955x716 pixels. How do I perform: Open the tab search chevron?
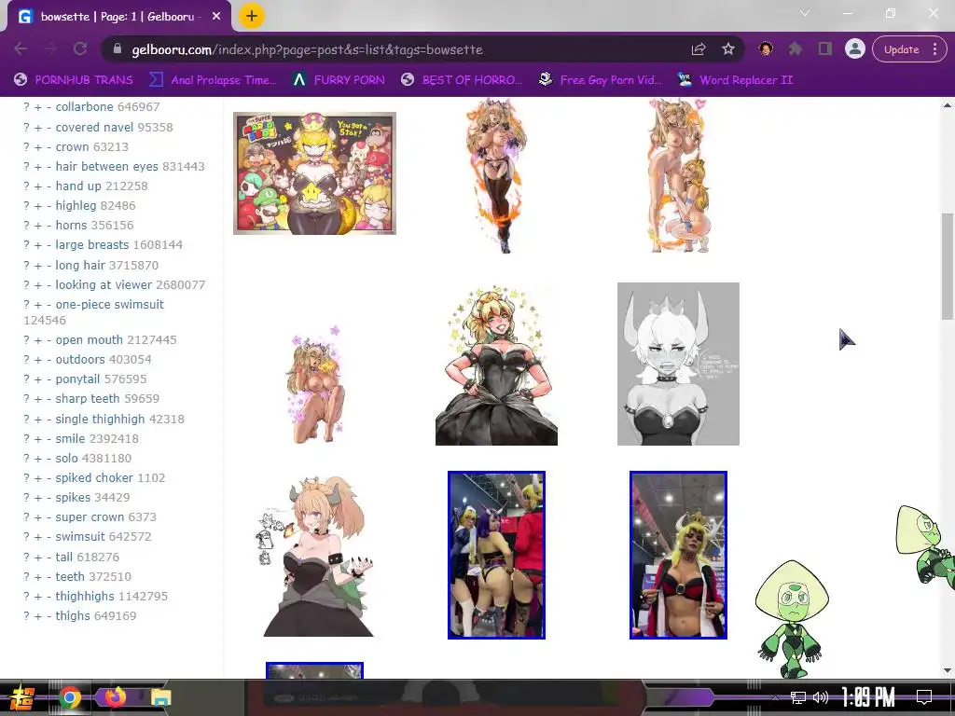(805, 13)
